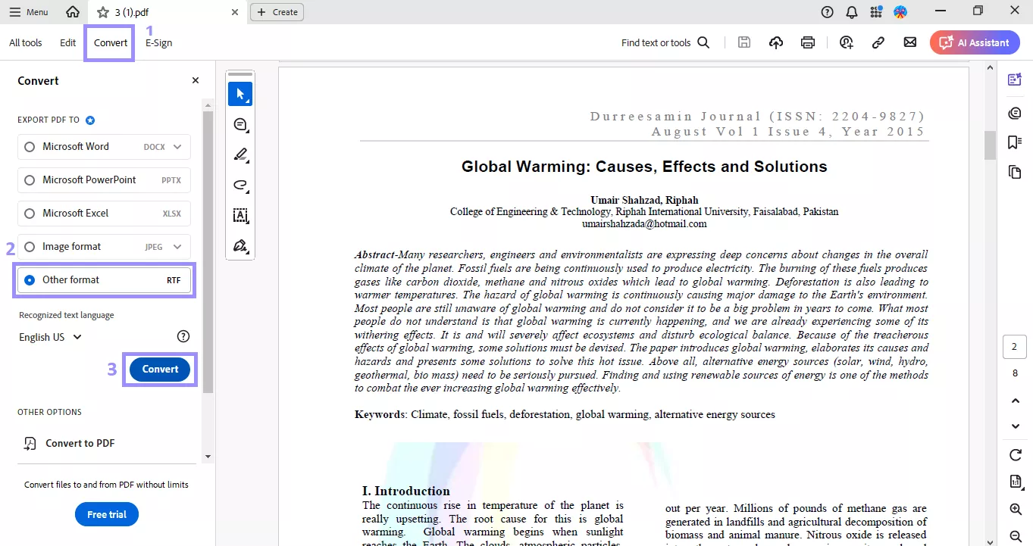Select the Image format radio button
The image size is (1033, 546).
[x=30, y=247]
